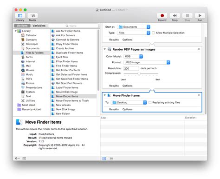Switch to the Actions tab
220x179 pixels.
tap(22, 26)
